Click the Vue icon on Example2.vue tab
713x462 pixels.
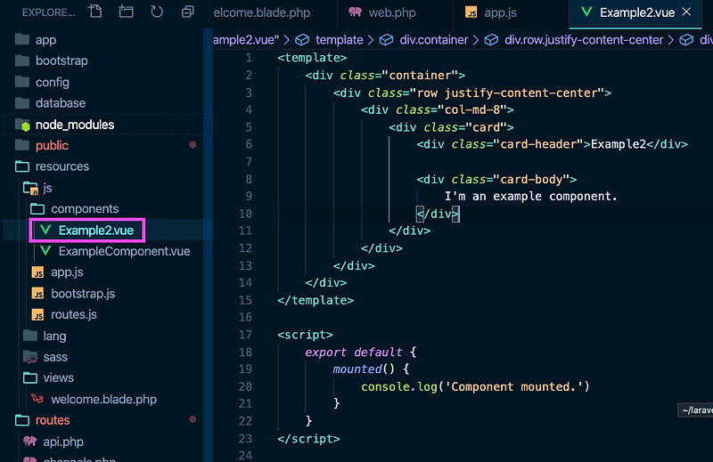[586, 12]
